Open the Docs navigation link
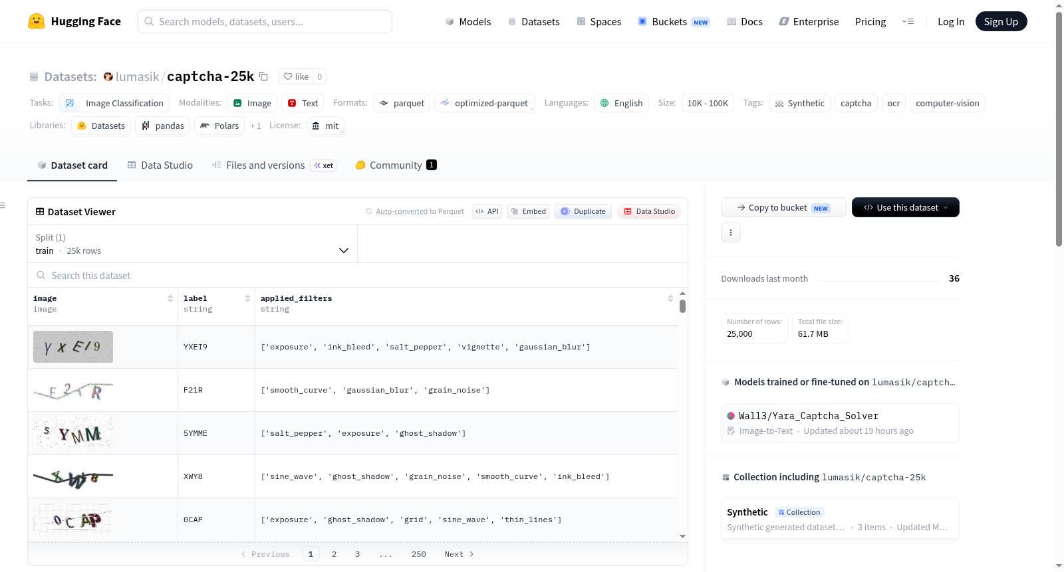Image resolution: width=1064 pixels, height=572 pixels. tap(744, 21)
